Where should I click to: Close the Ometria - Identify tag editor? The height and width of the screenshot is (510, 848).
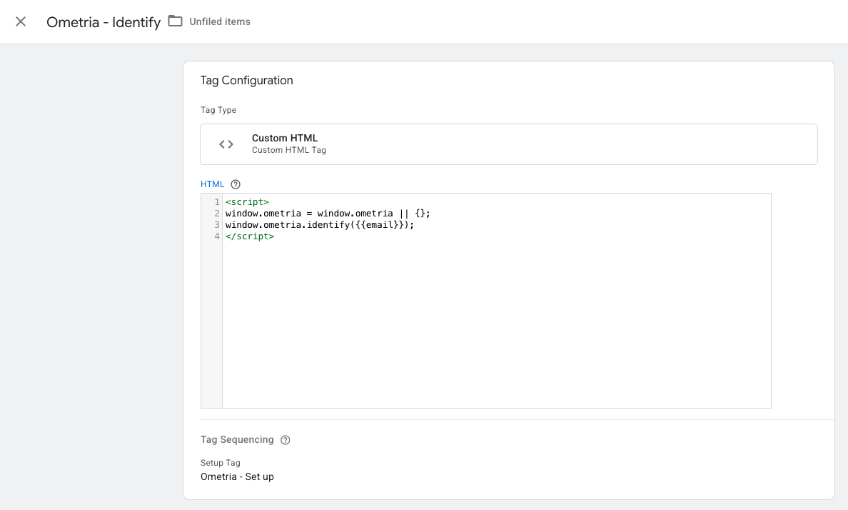click(x=21, y=21)
